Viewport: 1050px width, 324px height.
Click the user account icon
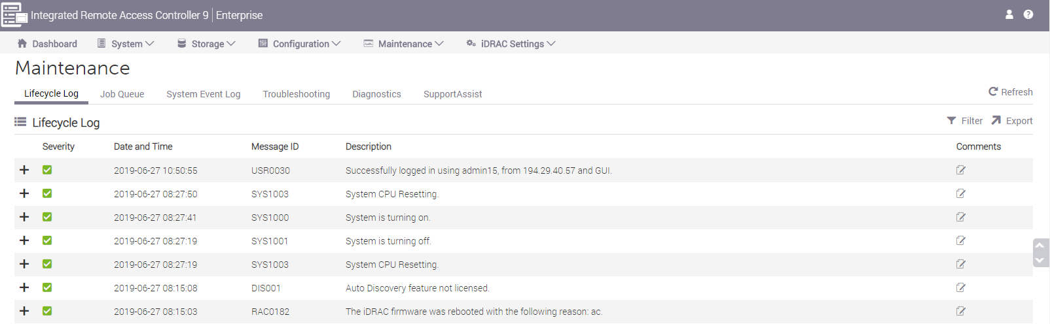point(1009,14)
